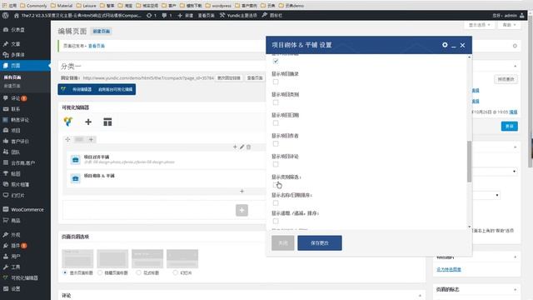Check 显示项目日期 (show date) checkbox

[276, 123]
